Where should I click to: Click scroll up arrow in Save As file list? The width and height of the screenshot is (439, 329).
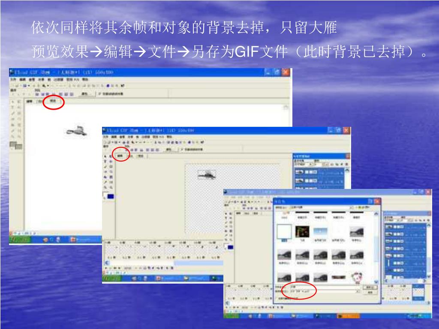(x=376, y=214)
